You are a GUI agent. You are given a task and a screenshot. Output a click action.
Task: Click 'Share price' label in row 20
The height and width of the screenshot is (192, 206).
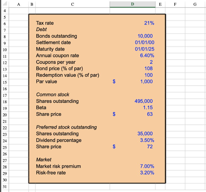pos(49,114)
